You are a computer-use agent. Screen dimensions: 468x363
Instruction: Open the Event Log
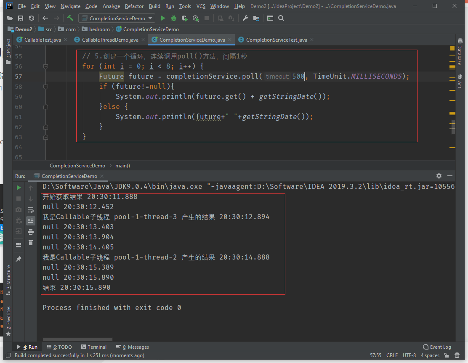437,347
